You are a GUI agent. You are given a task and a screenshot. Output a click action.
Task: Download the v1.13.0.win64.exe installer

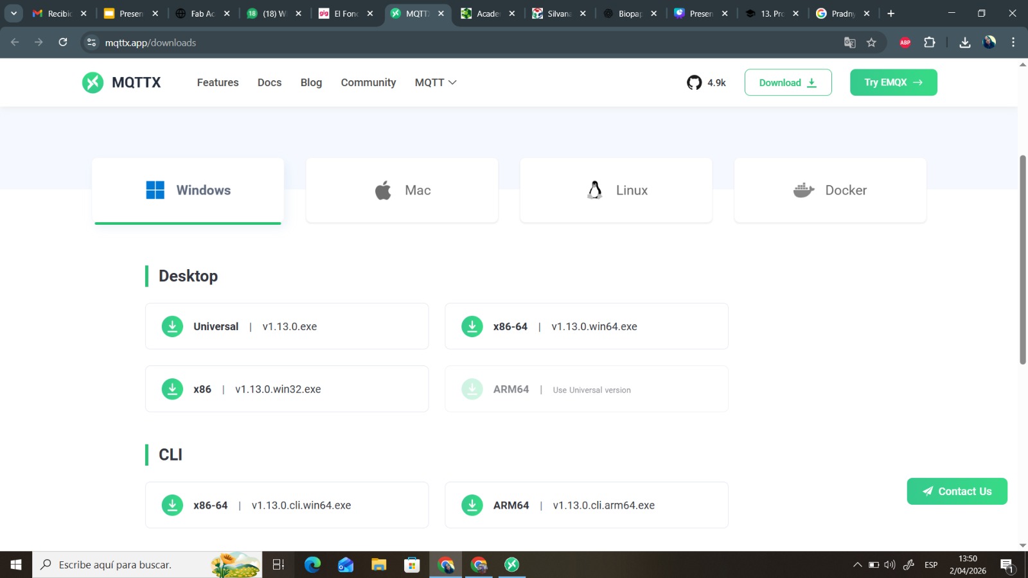[x=587, y=326]
